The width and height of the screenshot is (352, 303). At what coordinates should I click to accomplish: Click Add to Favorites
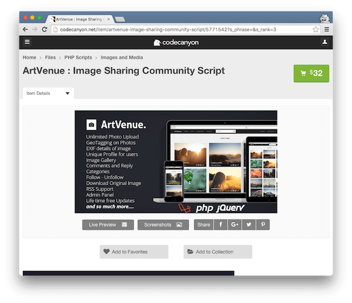[x=134, y=251]
